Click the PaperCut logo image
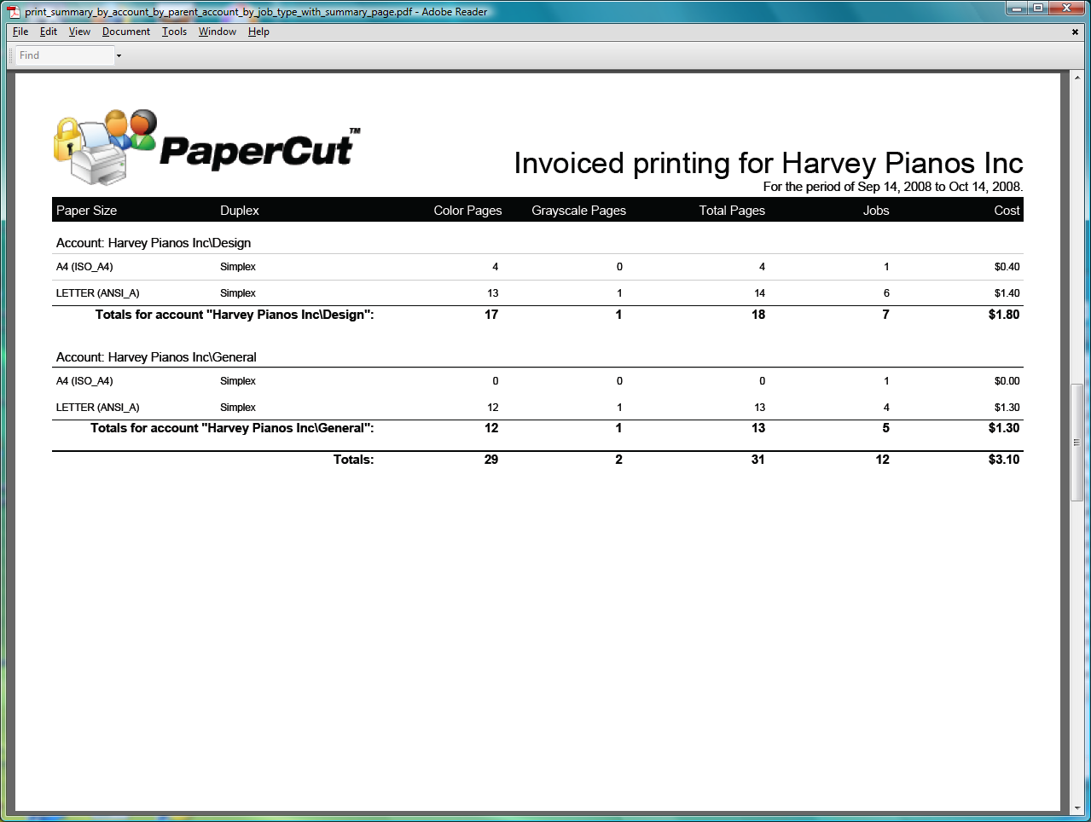Screen dimensions: 1091x822 click(207, 147)
